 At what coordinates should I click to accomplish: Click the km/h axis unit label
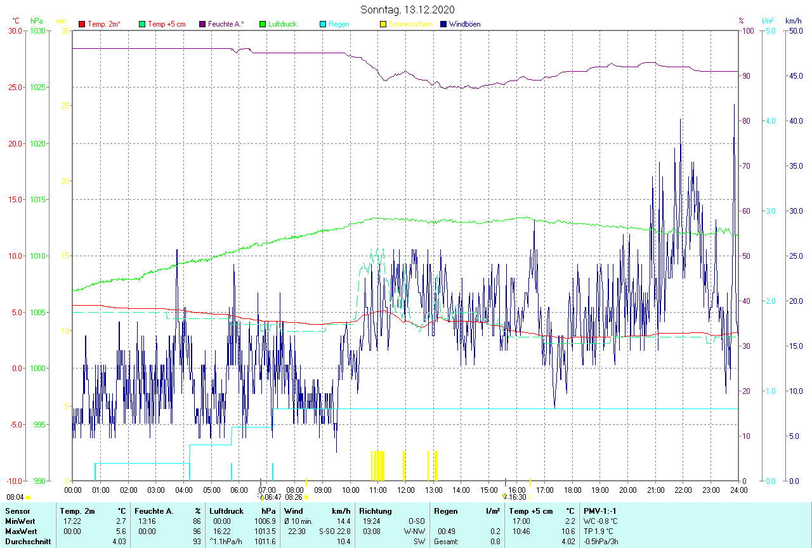tap(794, 21)
